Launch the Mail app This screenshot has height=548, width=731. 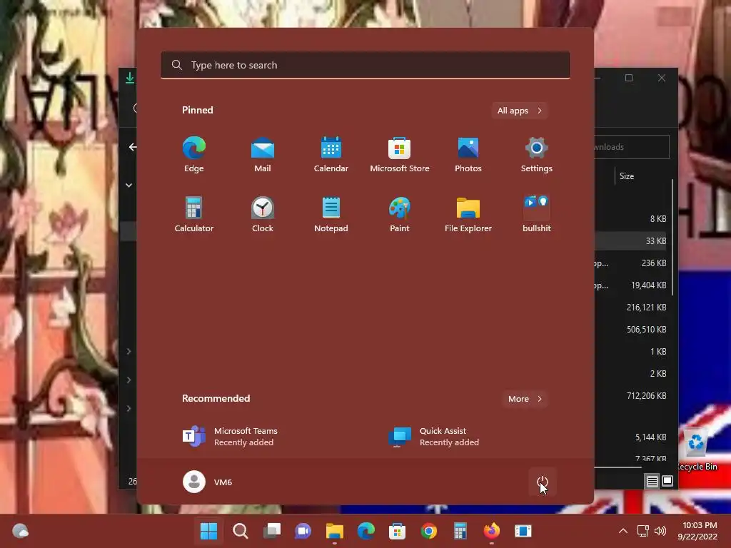(x=263, y=154)
